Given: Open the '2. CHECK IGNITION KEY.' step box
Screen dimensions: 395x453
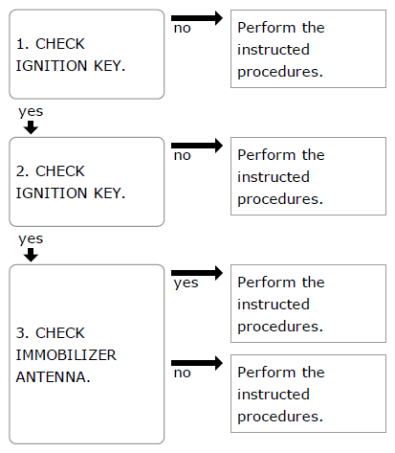Looking at the screenshot, I should point(87,182).
